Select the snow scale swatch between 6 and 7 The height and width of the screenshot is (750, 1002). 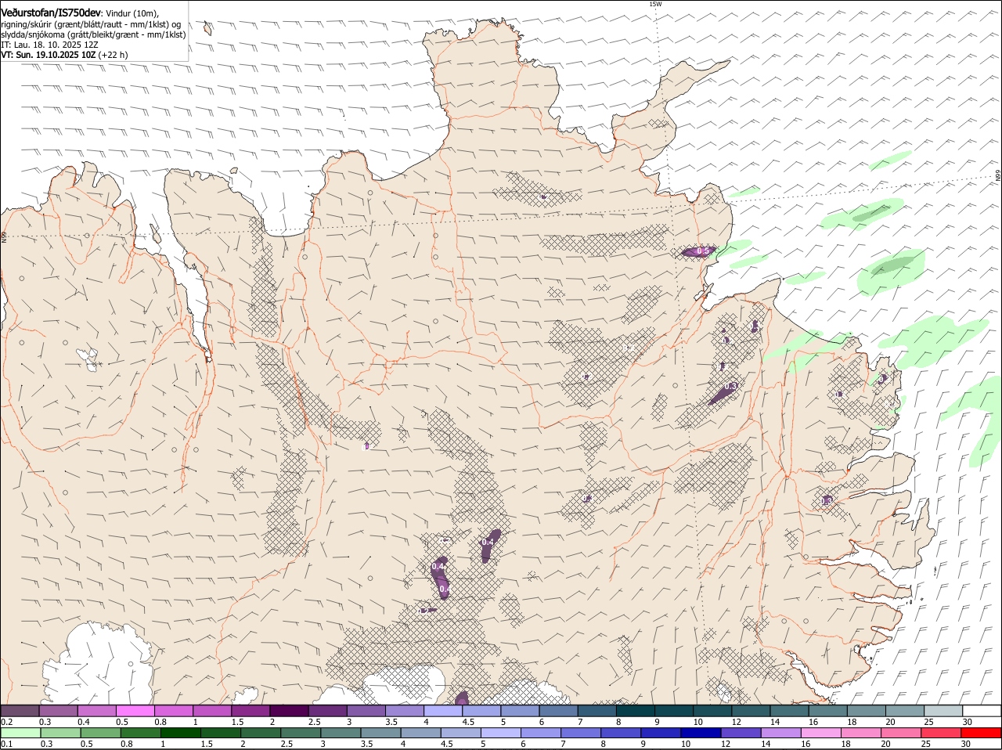coord(558,710)
